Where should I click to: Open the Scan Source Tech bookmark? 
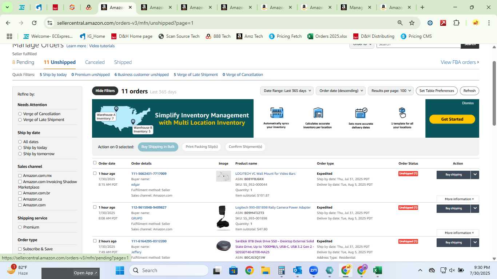pos(179,36)
